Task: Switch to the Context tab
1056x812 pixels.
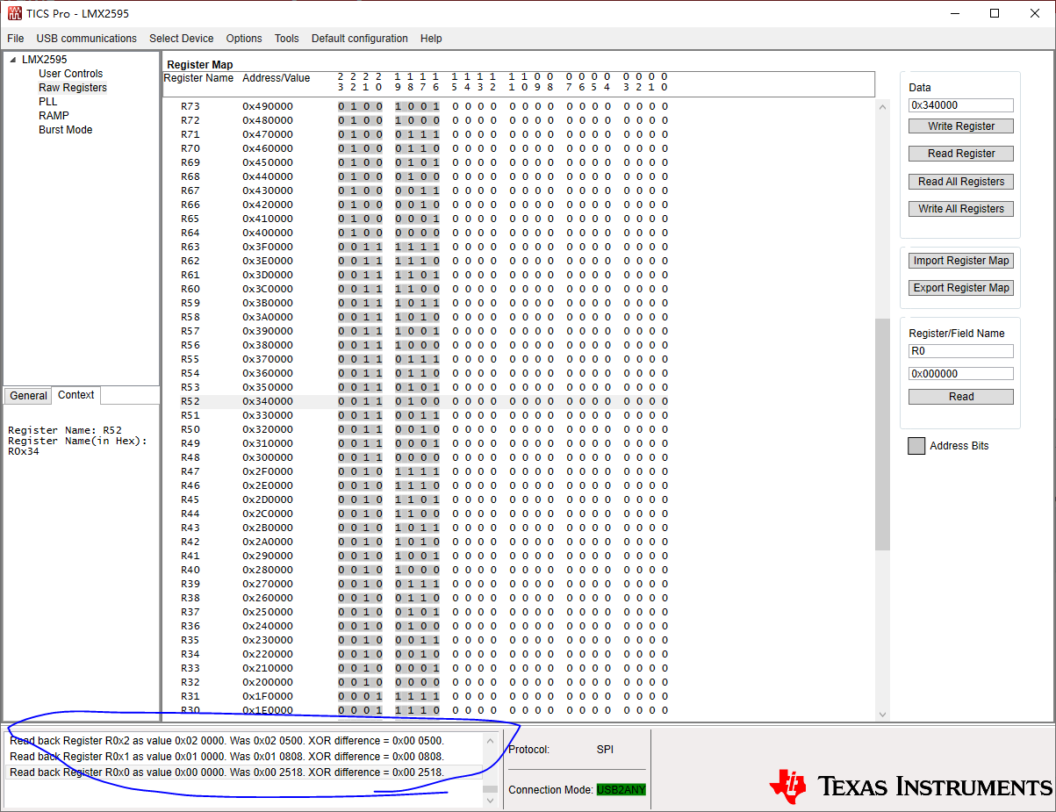Action: point(76,395)
